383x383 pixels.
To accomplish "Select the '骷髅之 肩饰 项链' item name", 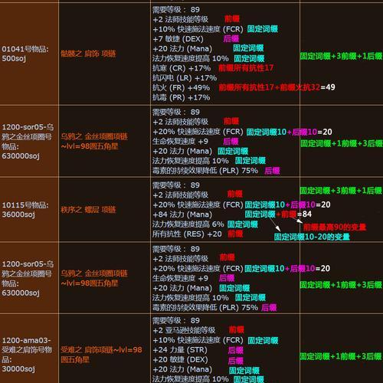I will coord(88,54).
